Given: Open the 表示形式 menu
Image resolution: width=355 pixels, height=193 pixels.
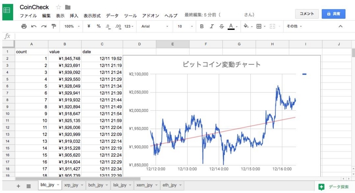Looking at the screenshot, I should (x=92, y=16).
